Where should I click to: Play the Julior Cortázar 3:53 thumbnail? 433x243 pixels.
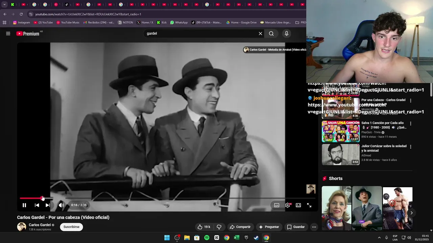click(x=341, y=155)
